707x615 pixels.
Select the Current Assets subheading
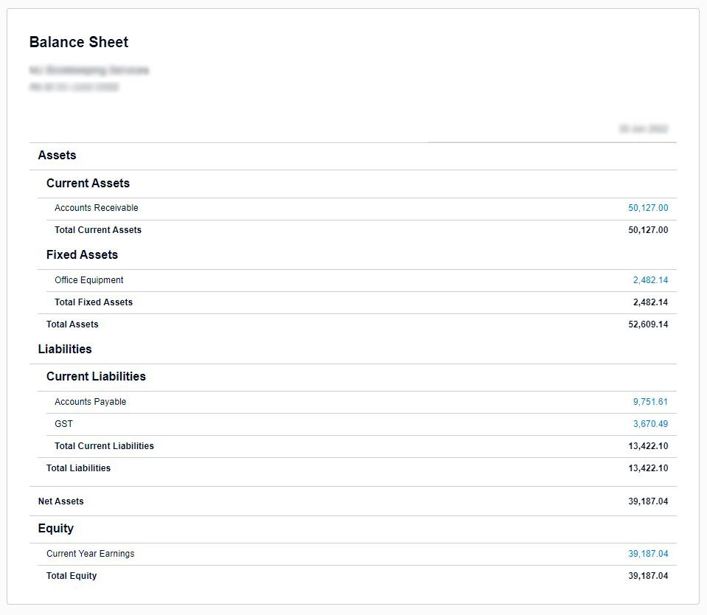[88, 183]
